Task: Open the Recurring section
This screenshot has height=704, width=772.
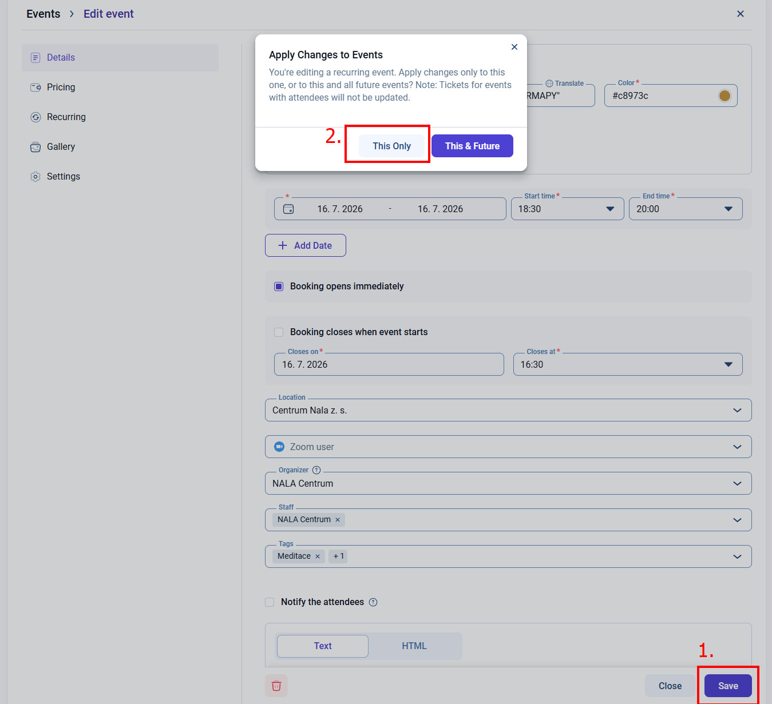Action: 120,117
